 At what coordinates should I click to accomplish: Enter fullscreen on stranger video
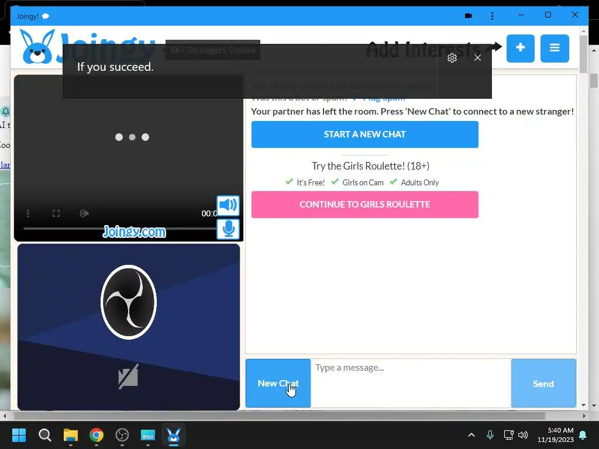coord(56,213)
